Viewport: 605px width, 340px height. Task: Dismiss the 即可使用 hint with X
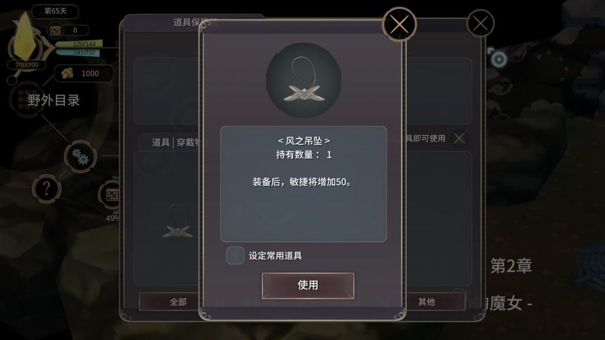pyautogui.click(x=459, y=138)
